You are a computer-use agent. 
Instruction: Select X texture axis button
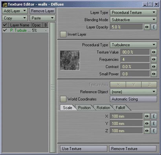click(x=118, y=85)
